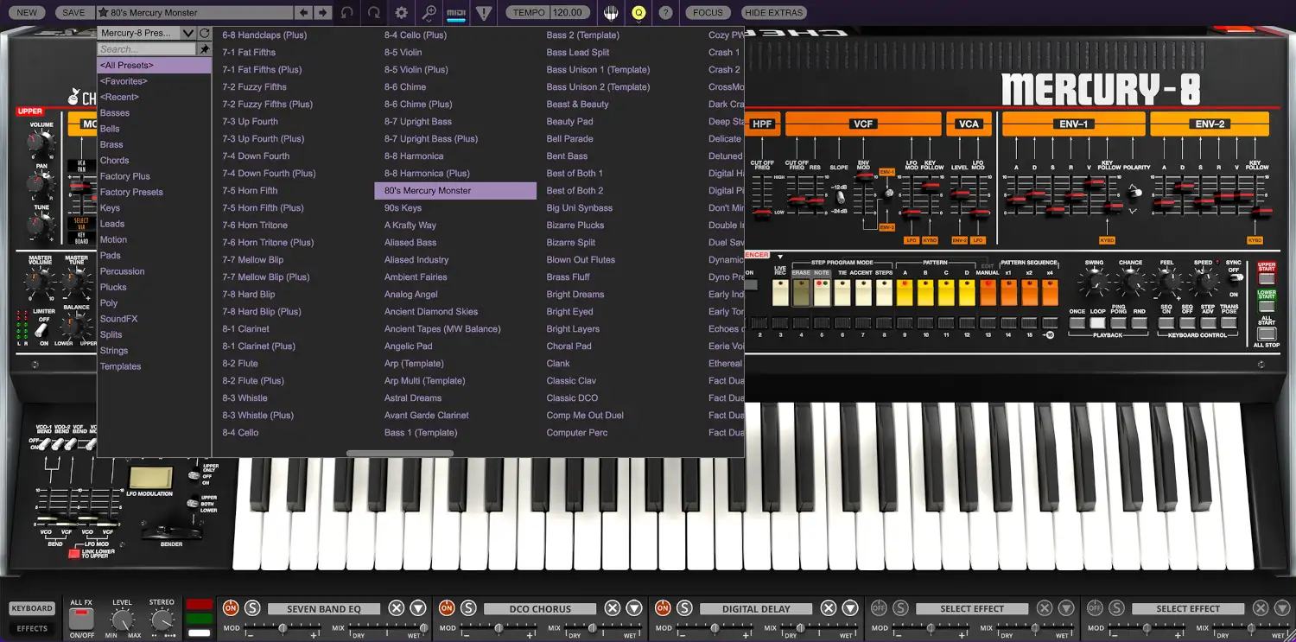Toggle the ALL FX ON/OFF switch
The image size is (1296, 642).
[81, 617]
